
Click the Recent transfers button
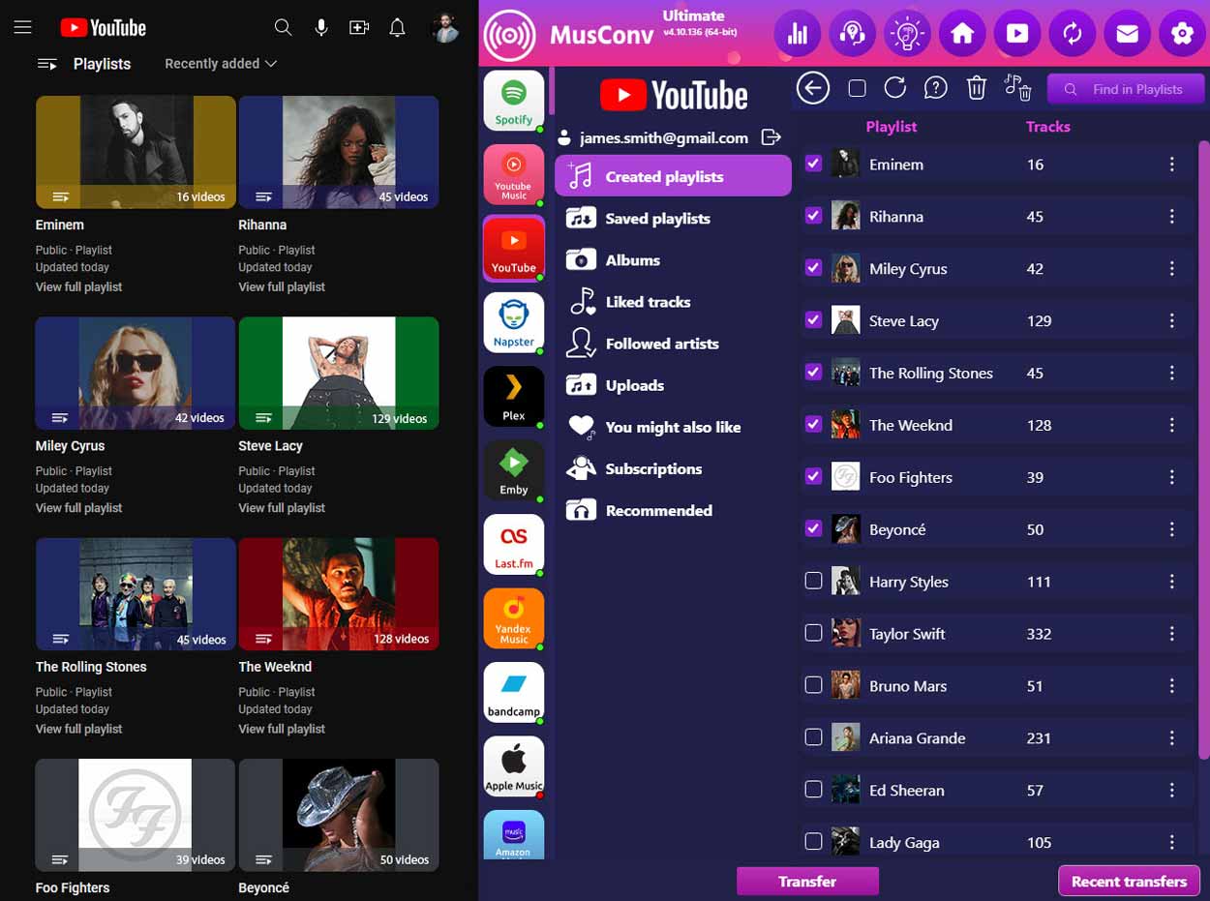pos(1129,882)
